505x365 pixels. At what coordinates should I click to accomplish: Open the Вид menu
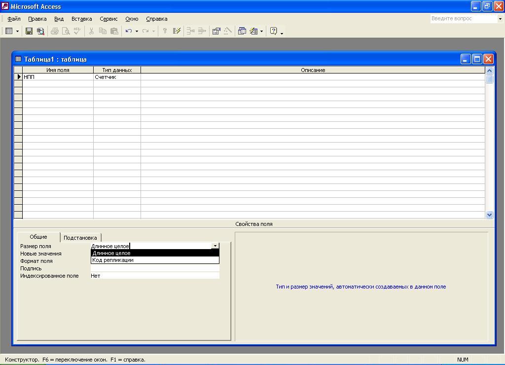(59, 19)
